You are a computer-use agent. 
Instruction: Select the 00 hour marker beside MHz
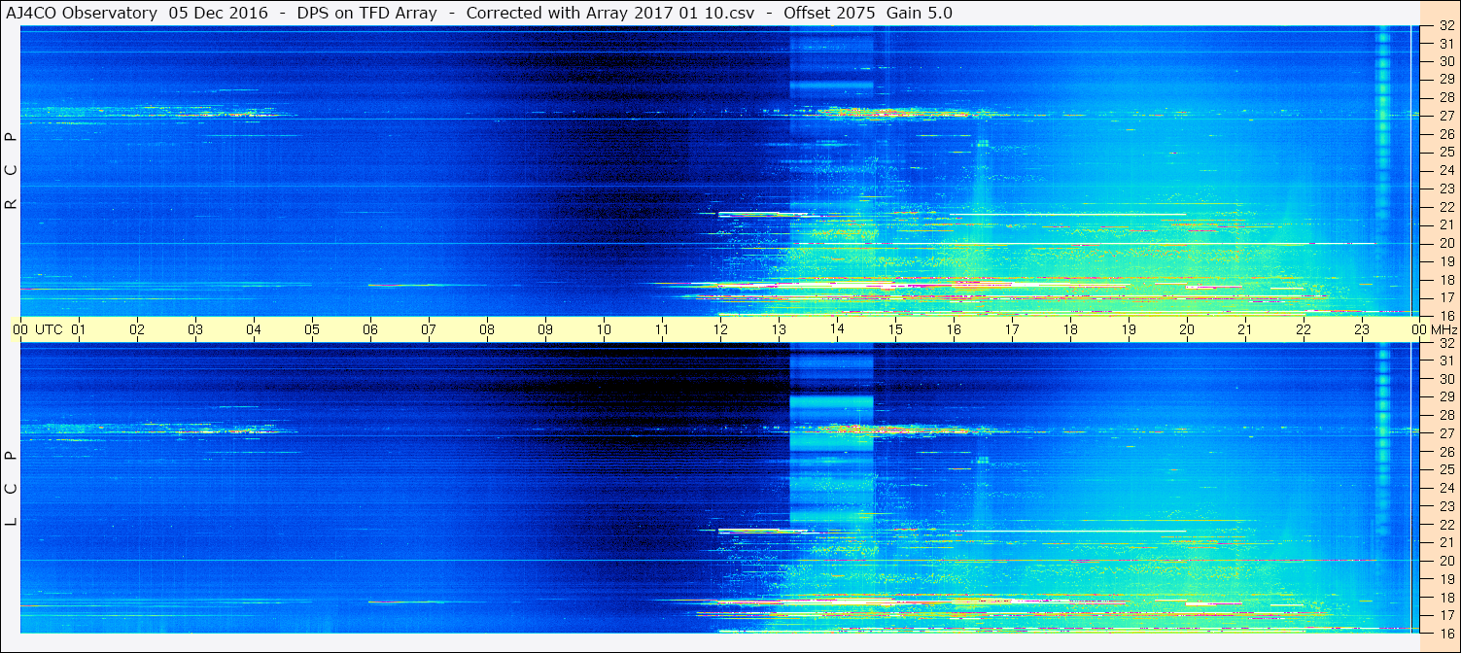point(1419,329)
